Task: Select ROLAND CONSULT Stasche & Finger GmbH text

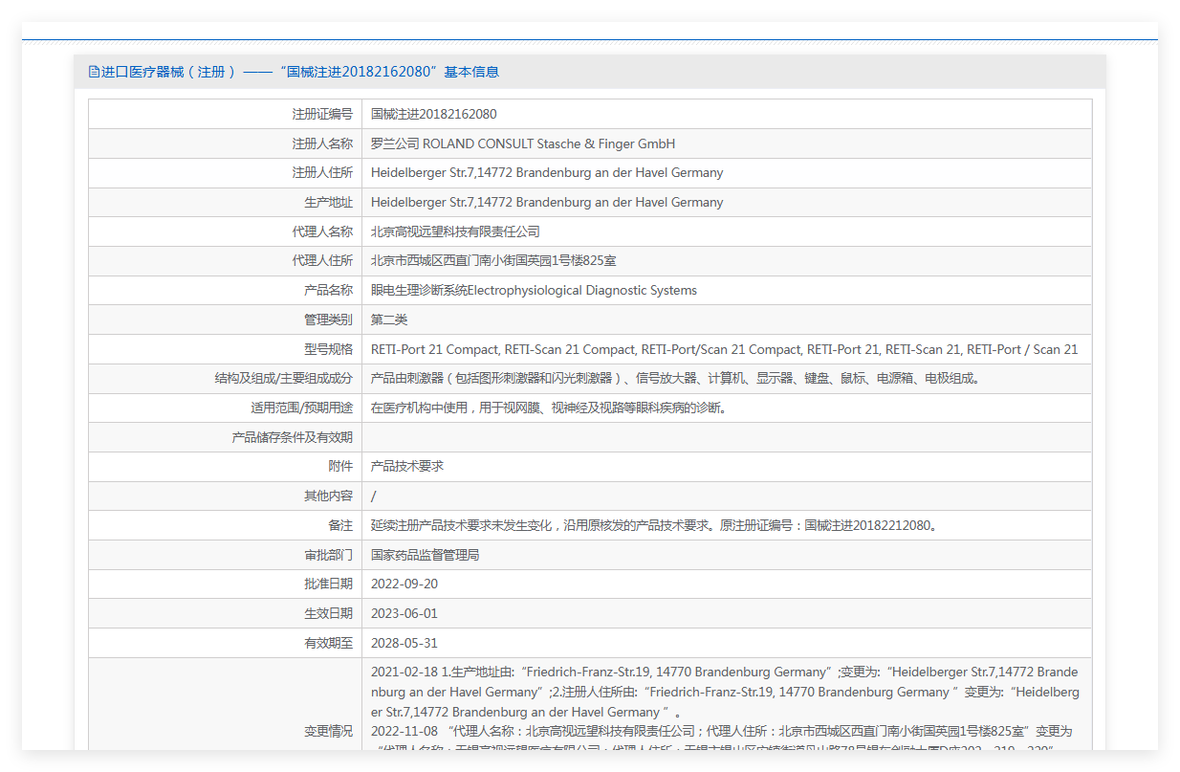Action: 549,143
